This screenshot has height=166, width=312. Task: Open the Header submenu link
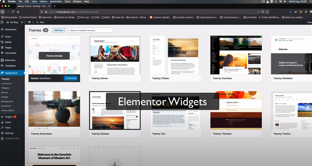(x=5, y=97)
